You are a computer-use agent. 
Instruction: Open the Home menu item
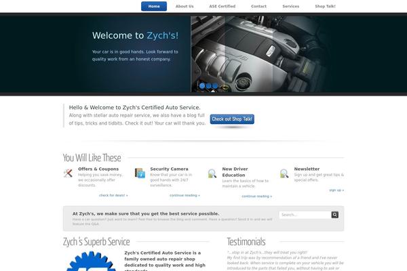(154, 6)
